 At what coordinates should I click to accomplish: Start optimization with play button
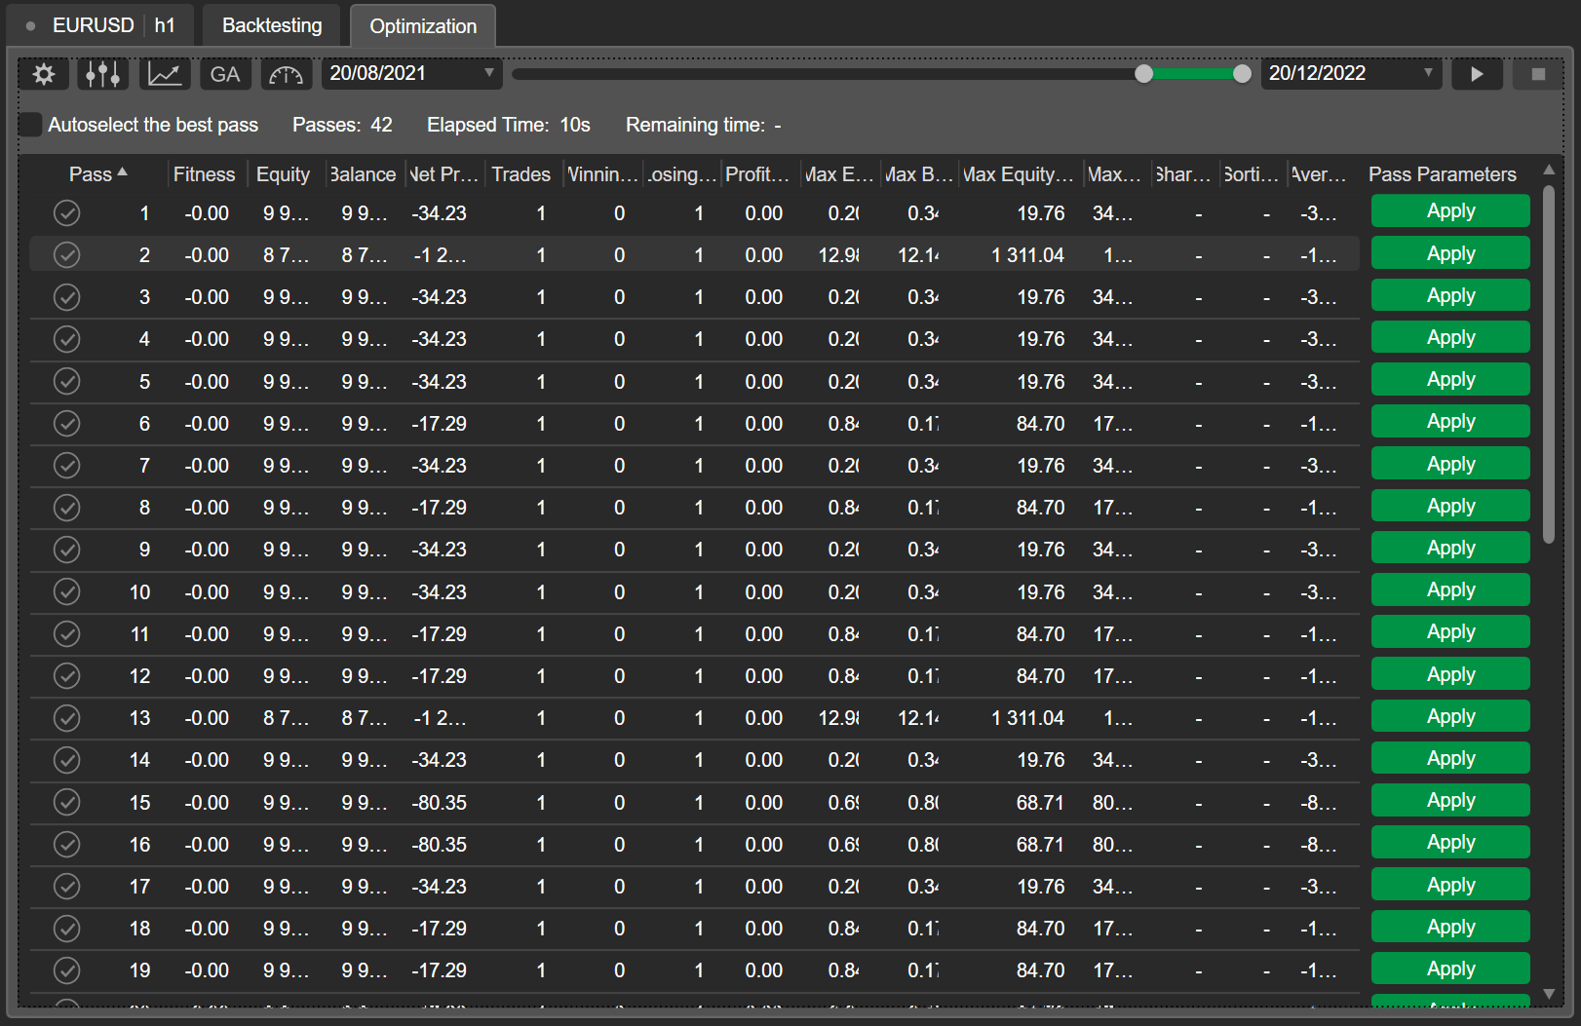click(1477, 74)
